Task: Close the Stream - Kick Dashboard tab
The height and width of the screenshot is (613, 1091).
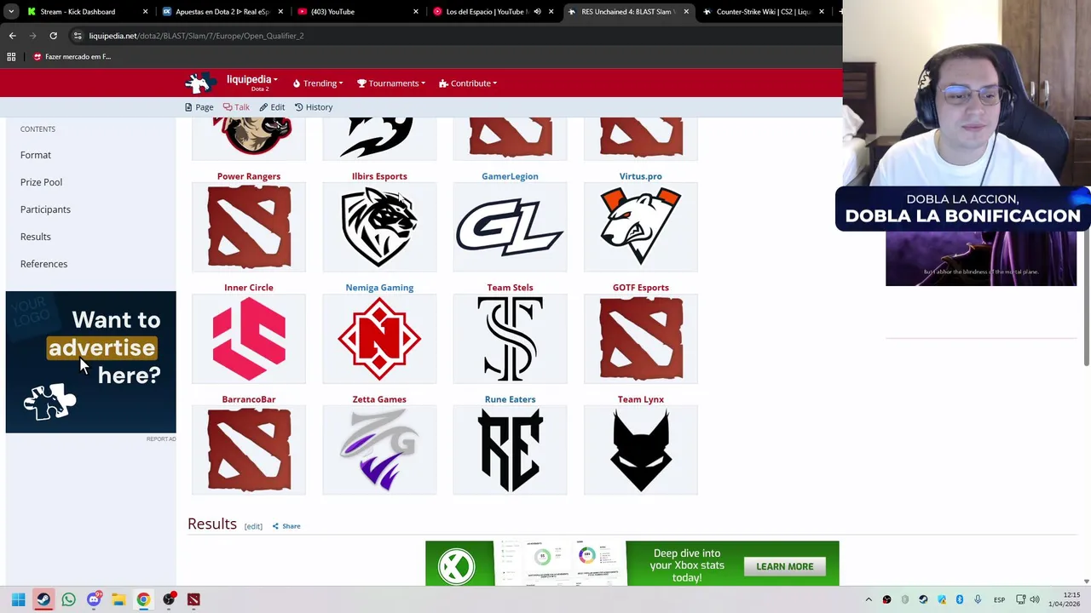Action: (145, 12)
